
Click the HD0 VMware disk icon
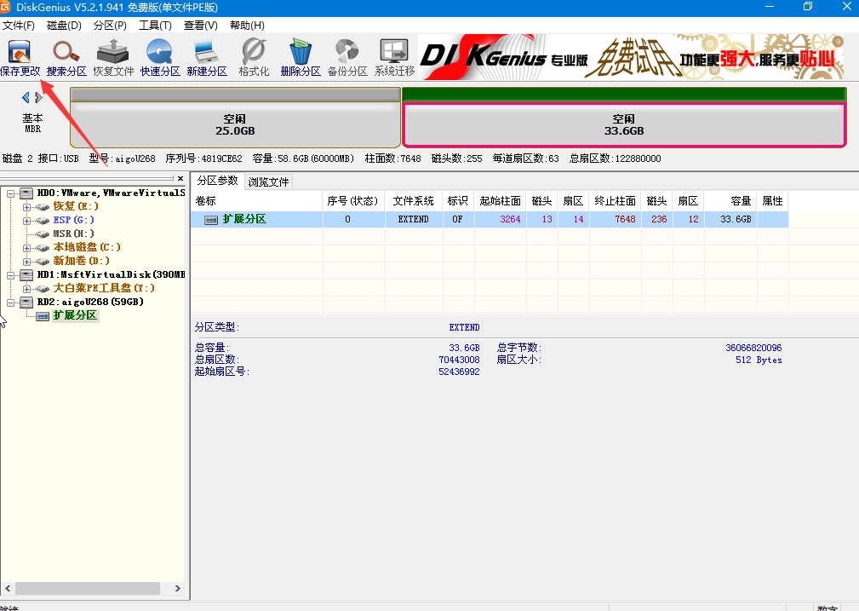(26, 193)
